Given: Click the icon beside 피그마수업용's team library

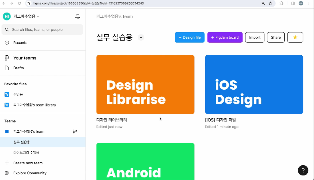Looking at the screenshot, I should click(7, 105).
